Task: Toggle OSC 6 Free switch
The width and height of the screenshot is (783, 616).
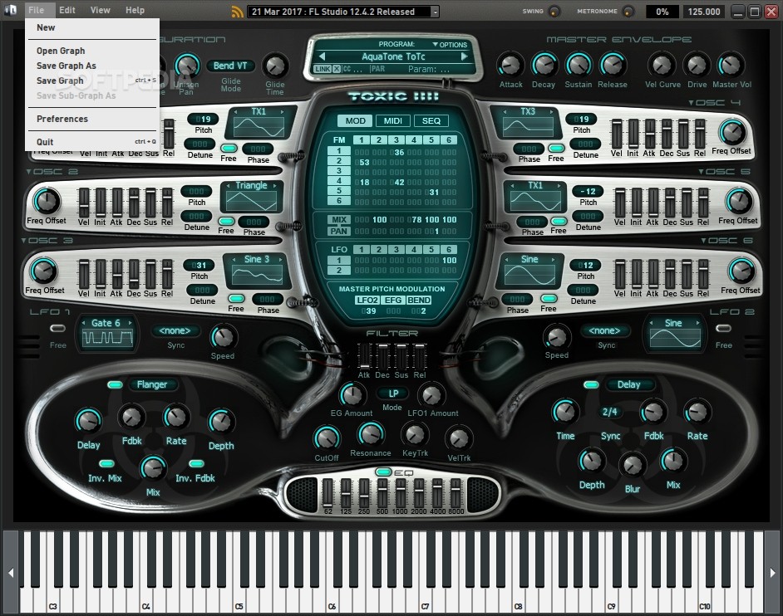Action: [x=549, y=298]
